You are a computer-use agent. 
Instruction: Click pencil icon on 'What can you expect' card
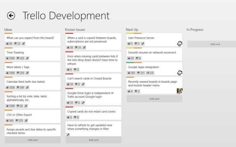pos(23,44)
